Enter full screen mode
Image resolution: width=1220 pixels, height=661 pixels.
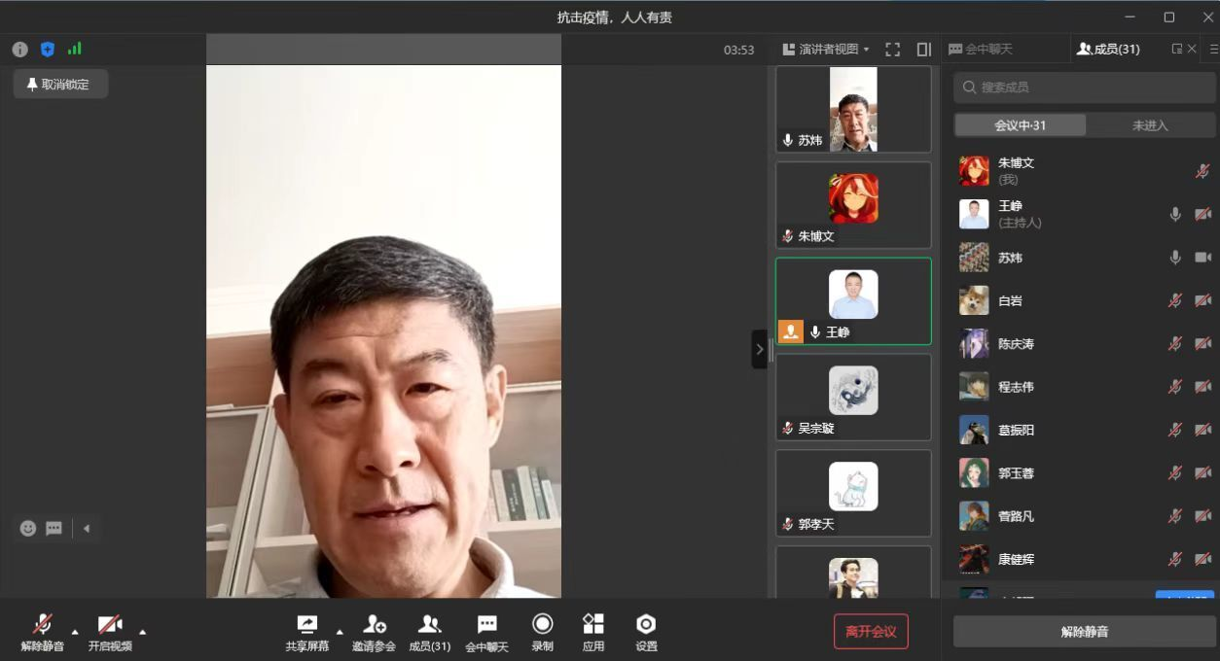tap(892, 50)
